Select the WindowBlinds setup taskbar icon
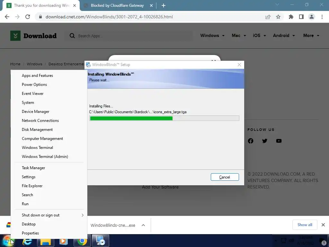329x247 pixels. [101, 241]
